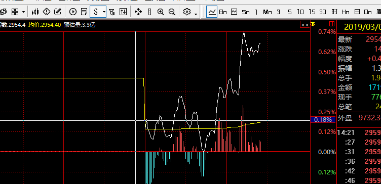This screenshot has height=184, width=381.
Task: Select the pan/move arrows tool
Action: click(138, 12)
